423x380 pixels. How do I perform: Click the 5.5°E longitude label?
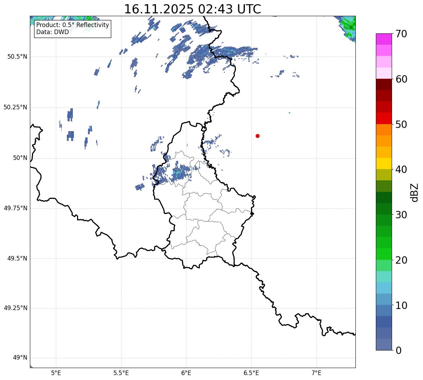click(121, 373)
